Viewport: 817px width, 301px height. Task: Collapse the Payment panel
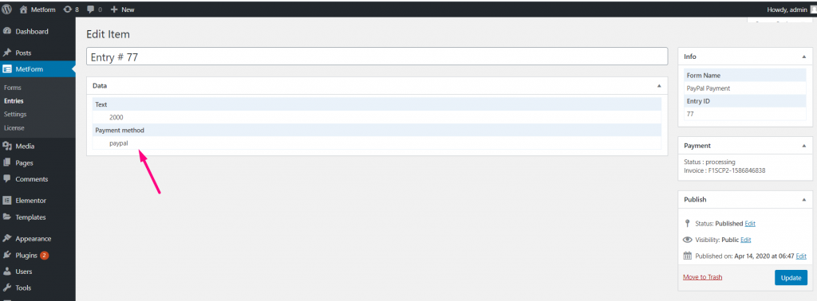pos(804,146)
